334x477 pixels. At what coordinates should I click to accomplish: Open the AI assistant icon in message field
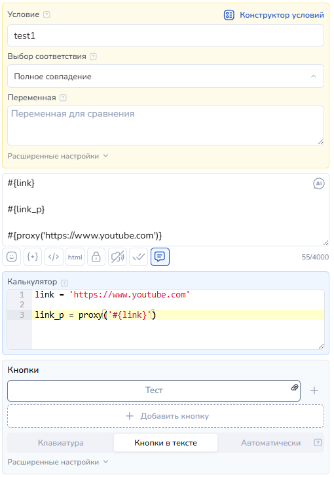click(x=318, y=183)
